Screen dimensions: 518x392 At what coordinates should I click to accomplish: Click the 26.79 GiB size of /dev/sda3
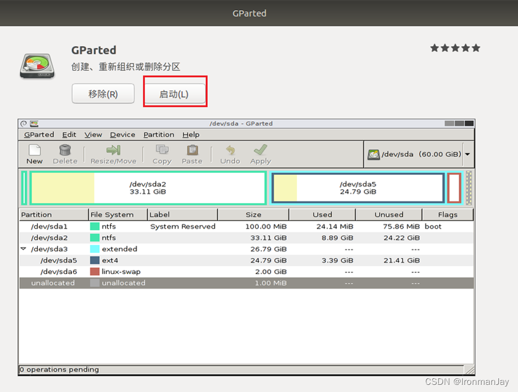pyautogui.click(x=268, y=249)
